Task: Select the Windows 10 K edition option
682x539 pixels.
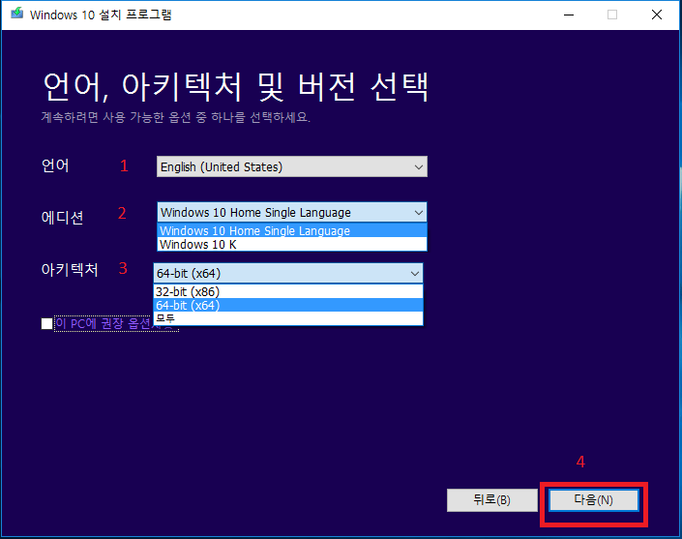Action: click(x=292, y=244)
